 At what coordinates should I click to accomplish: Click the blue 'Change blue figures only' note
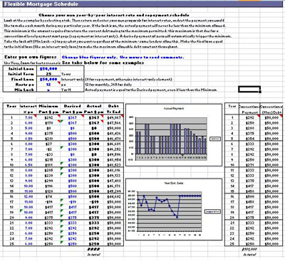coord(123,57)
